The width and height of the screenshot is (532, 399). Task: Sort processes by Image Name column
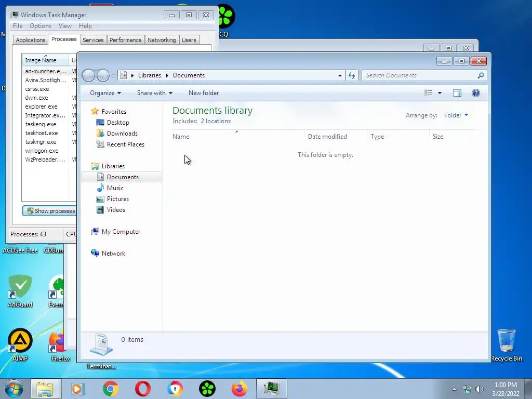click(x=45, y=60)
